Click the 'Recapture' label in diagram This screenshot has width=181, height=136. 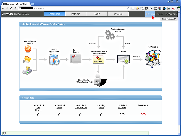(x=93, y=43)
